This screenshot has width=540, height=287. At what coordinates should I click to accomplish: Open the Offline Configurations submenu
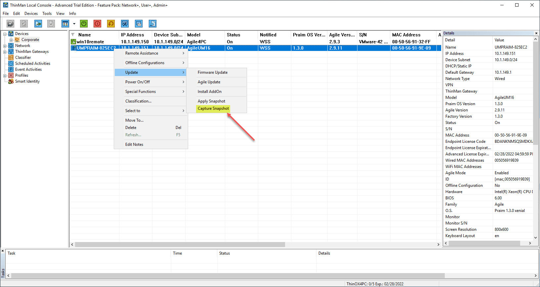[151, 63]
